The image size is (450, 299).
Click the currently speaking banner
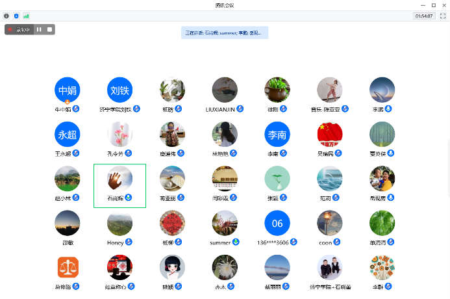225,32
